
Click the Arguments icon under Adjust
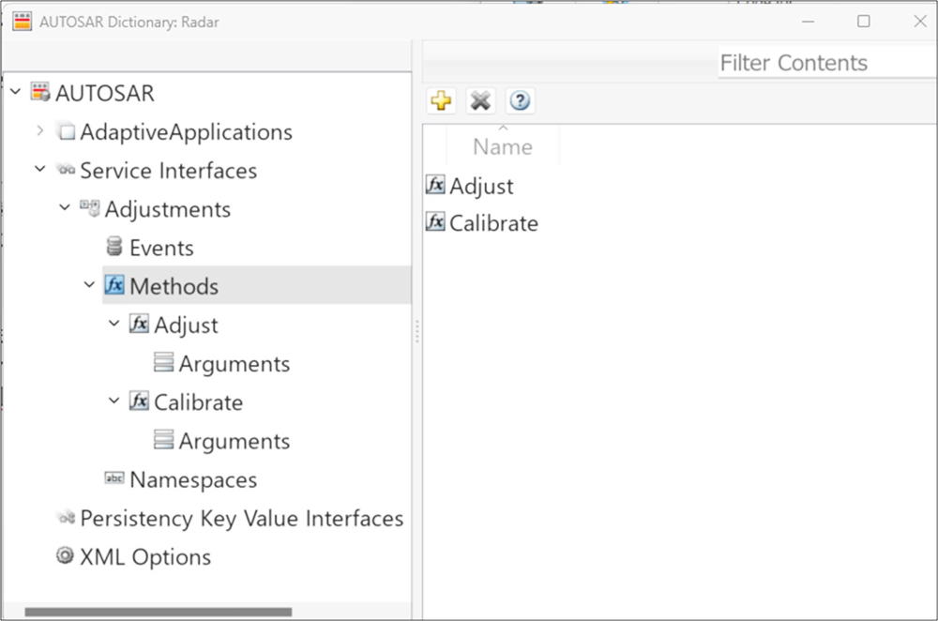(x=163, y=362)
